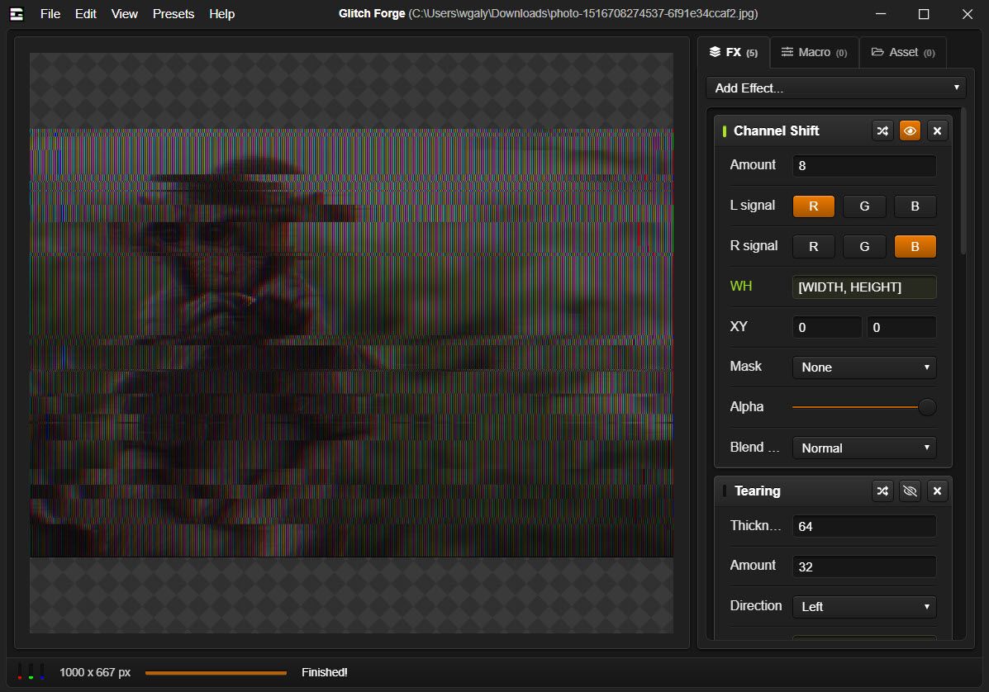Switch to the Macro tab

point(814,52)
